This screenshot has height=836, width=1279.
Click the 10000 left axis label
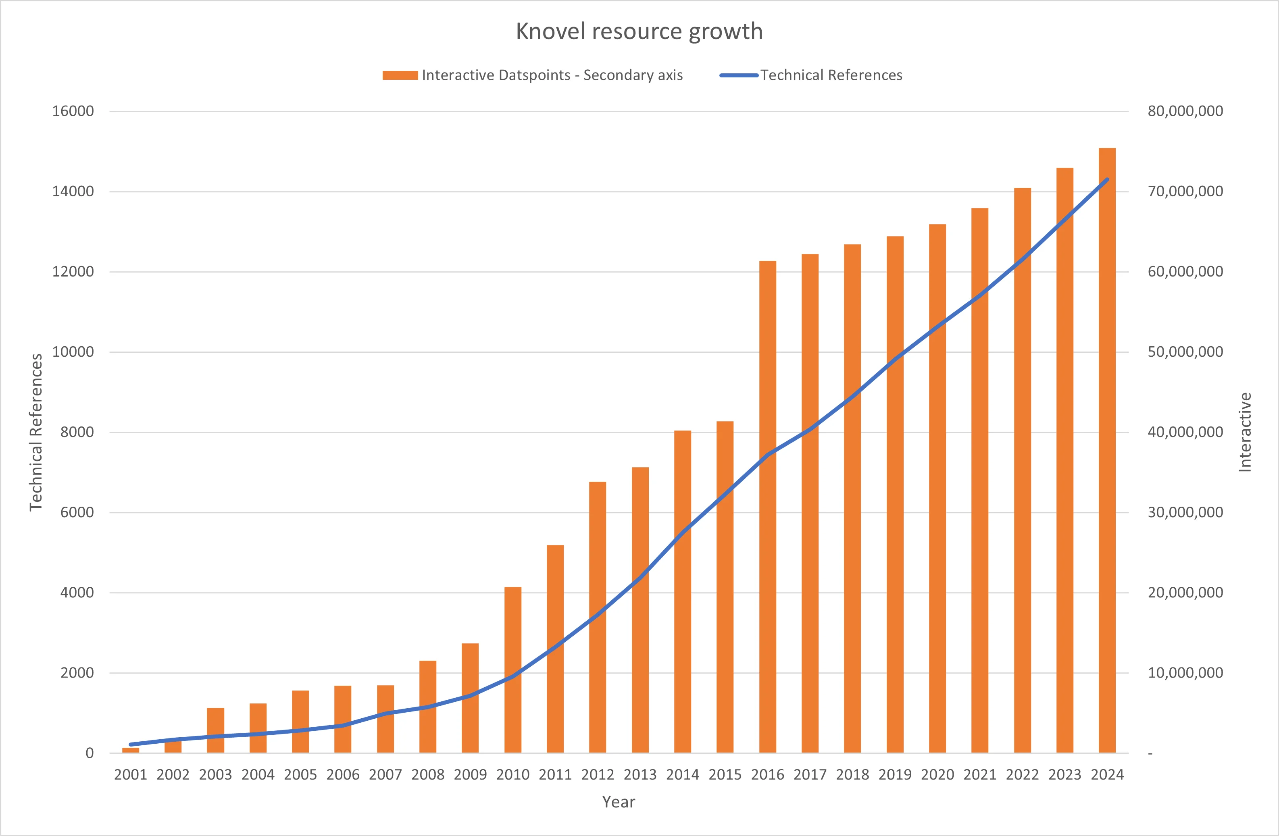tap(73, 352)
